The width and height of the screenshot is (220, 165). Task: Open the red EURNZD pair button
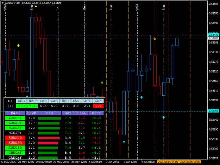pos(15,143)
